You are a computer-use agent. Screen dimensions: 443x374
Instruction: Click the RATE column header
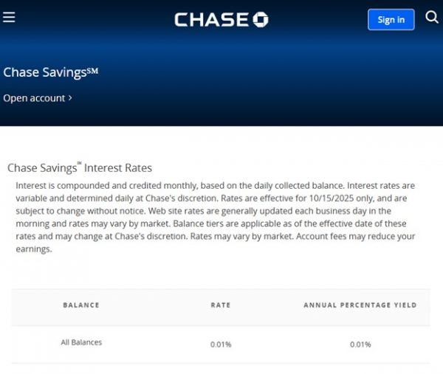click(220, 305)
